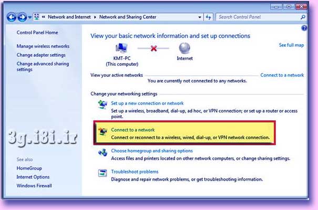Click the highlighted Connect to a network icon

click(x=102, y=131)
